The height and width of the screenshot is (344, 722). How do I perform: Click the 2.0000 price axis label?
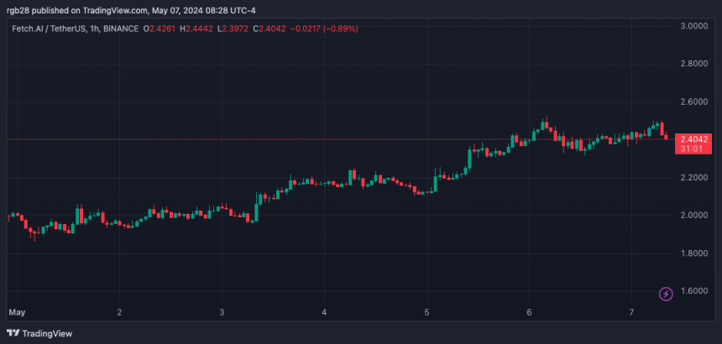693,216
